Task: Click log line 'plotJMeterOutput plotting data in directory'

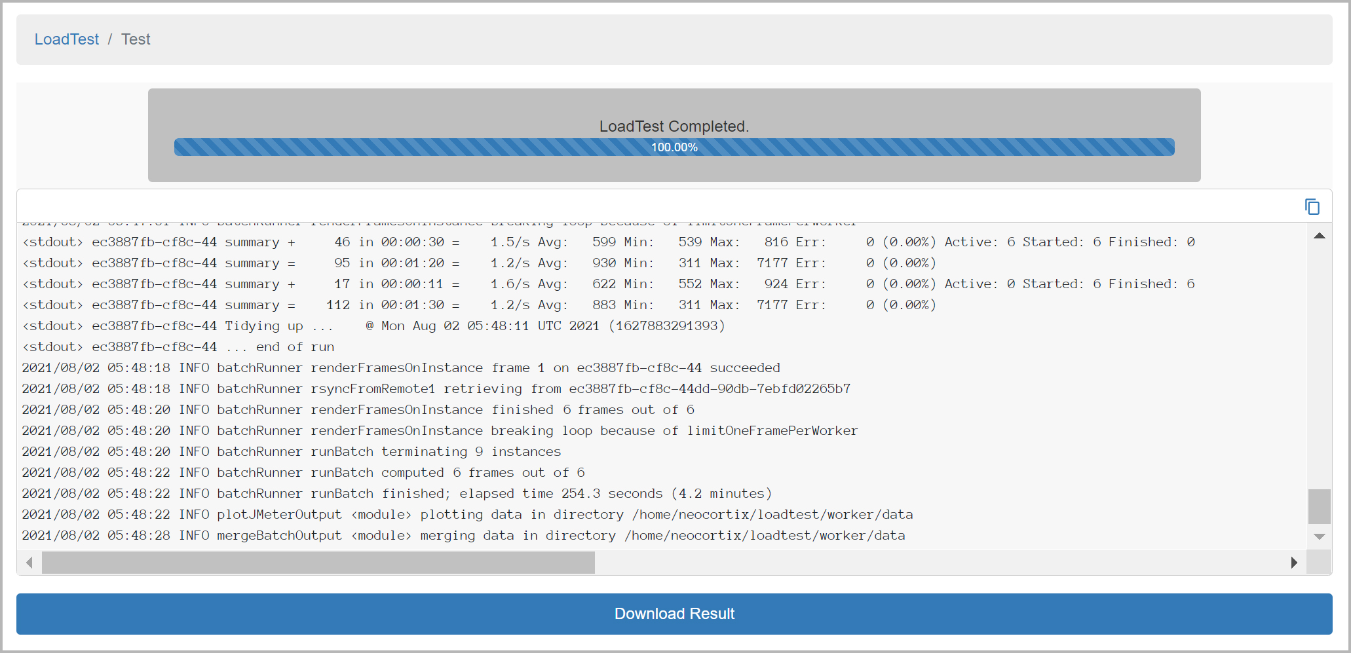Action: (x=468, y=514)
